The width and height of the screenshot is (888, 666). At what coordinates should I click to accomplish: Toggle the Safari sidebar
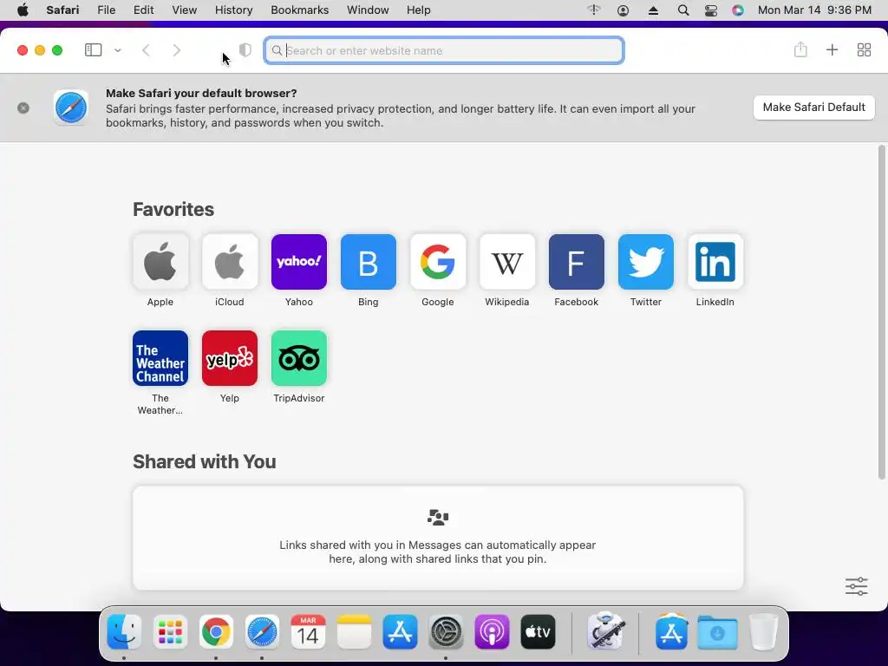point(93,49)
